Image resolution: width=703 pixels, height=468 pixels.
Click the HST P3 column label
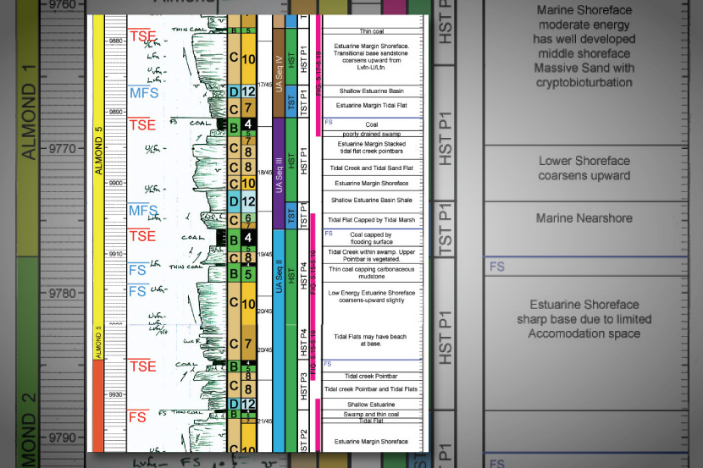pos(303,386)
